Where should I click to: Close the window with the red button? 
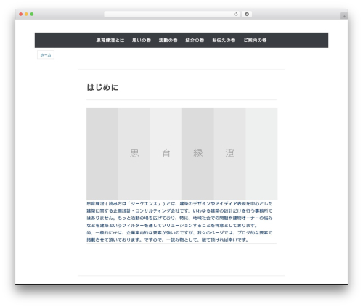(21, 14)
